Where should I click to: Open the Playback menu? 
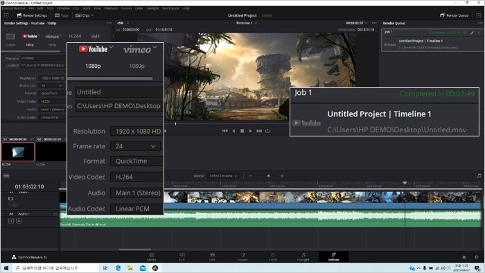coord(111,8)
